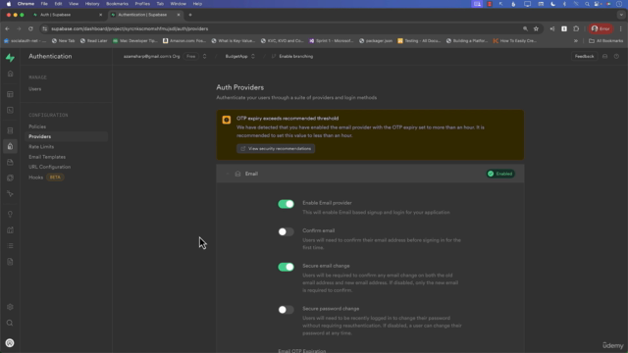Open the Bookmarks menu

tap(117, 4)
